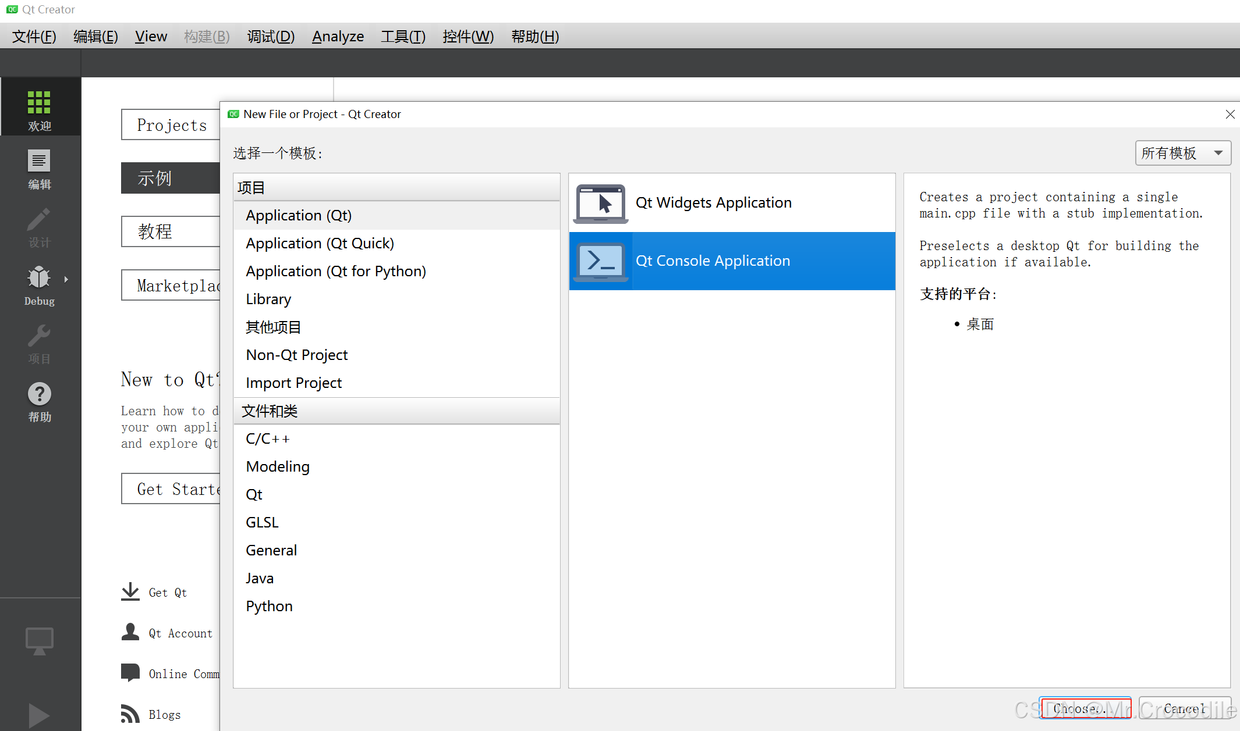Select the Library project category
Image resolution: width=1240 pixels, height=731 pixels.
click(268, 299)
